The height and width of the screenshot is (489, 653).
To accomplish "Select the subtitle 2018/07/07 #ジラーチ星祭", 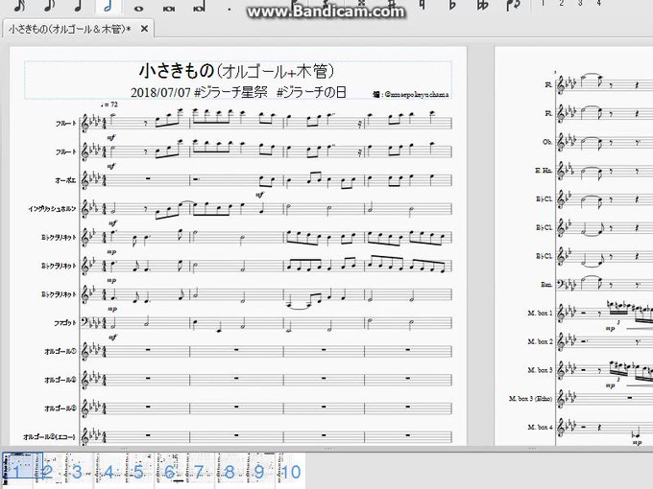I will pyautogui.click(x=199, y=92).
